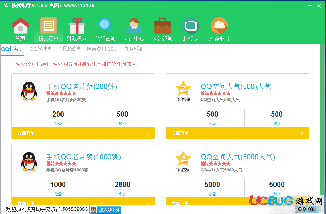Place order for 手机QQ名片赞(200赞)
This screenshot has width=326, height=214.
(83, 133)
